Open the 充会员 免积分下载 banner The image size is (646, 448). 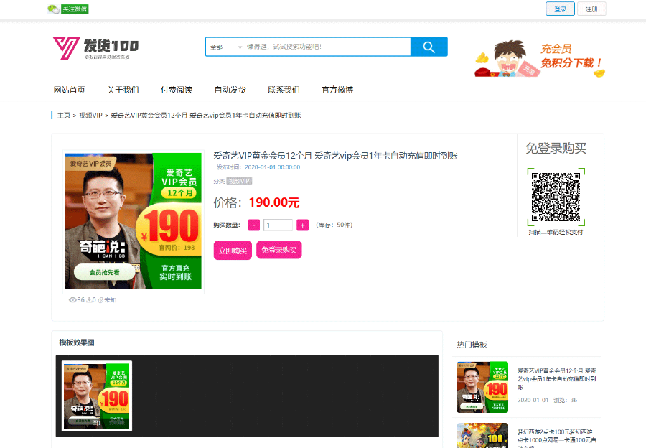click(x=540, y=58)
